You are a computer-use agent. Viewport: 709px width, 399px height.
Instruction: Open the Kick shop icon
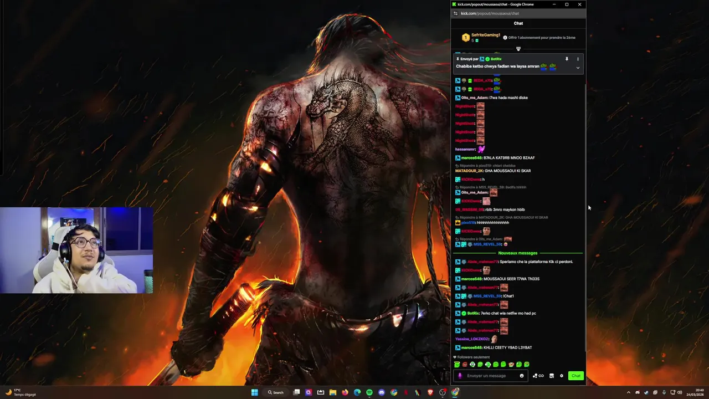pos(552,376)
